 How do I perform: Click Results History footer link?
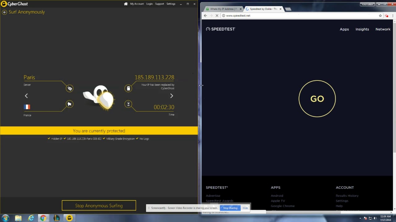tap(347, 196)
